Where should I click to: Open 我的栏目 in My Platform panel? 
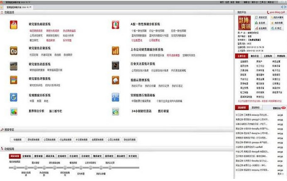pyautogui.click(x=261, y=17)
